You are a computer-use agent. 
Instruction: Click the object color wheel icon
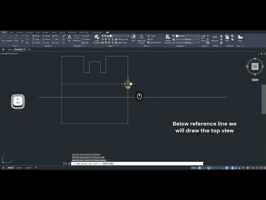click(x=174, y=36)
